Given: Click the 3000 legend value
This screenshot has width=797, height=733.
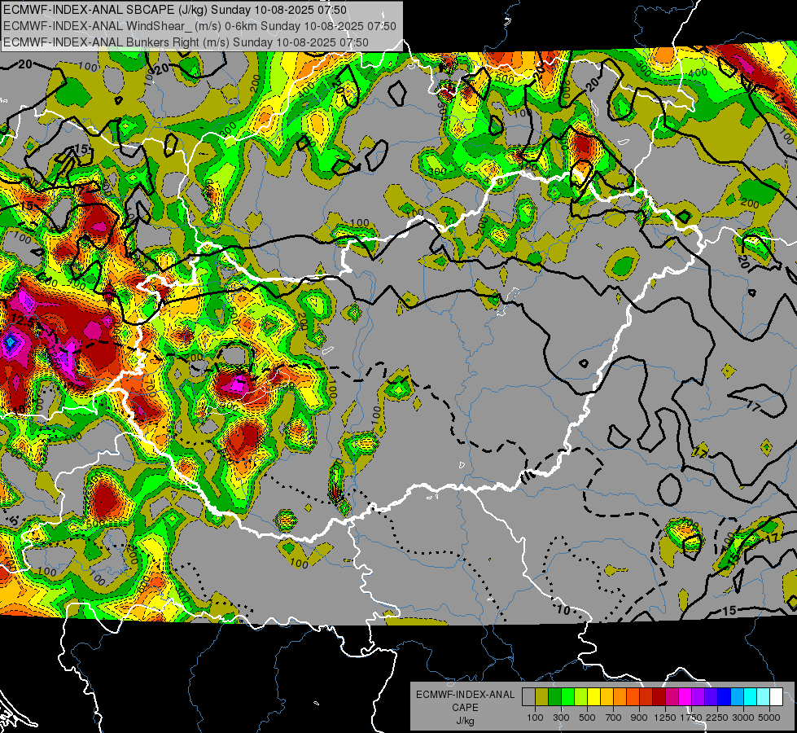Looking at the screenshot, I should (743, 718).
